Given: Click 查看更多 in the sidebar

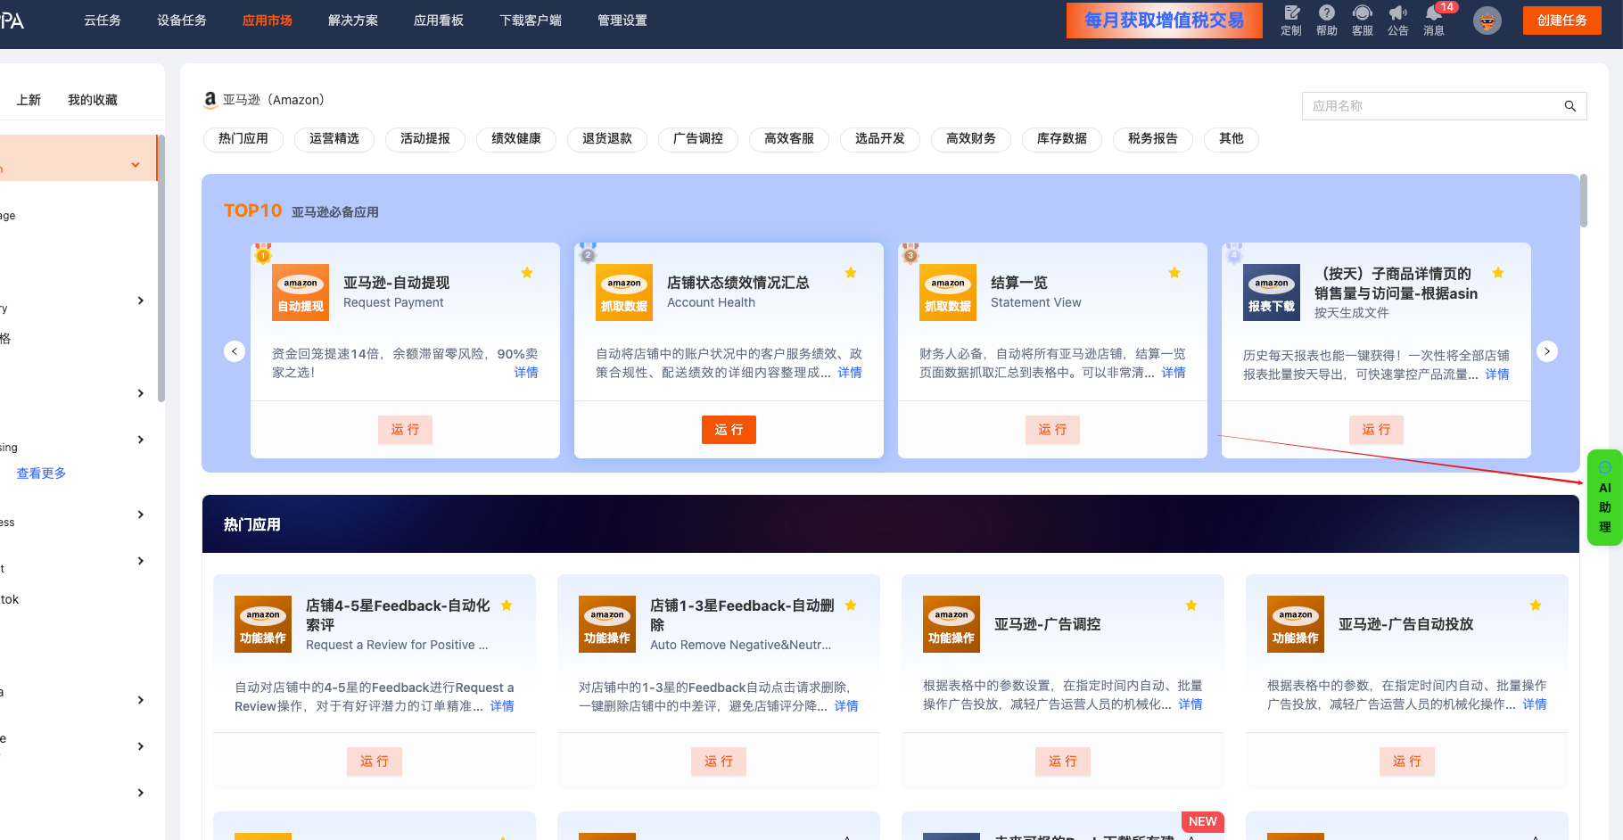Looking at the screenshot, I should pos(41,474).
